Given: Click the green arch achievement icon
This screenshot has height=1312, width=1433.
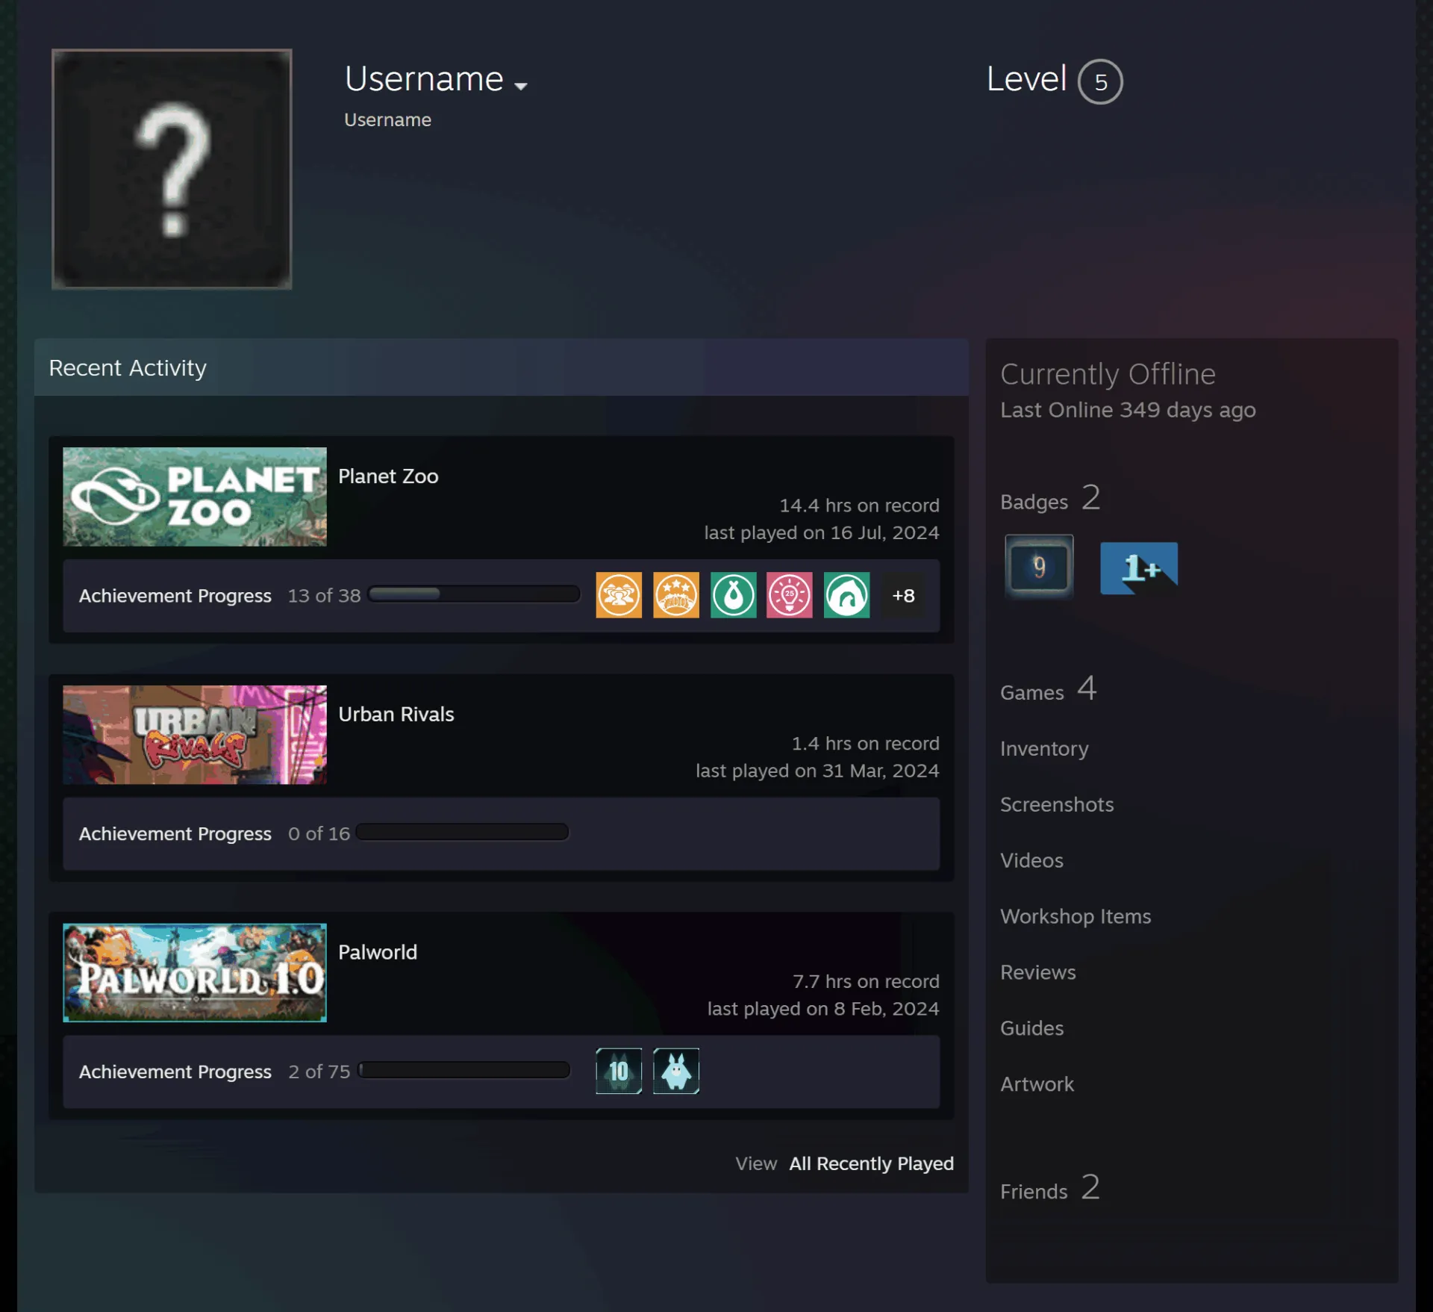Looking at the screenshot, I should pyautogui.click(x=846, y=595).
